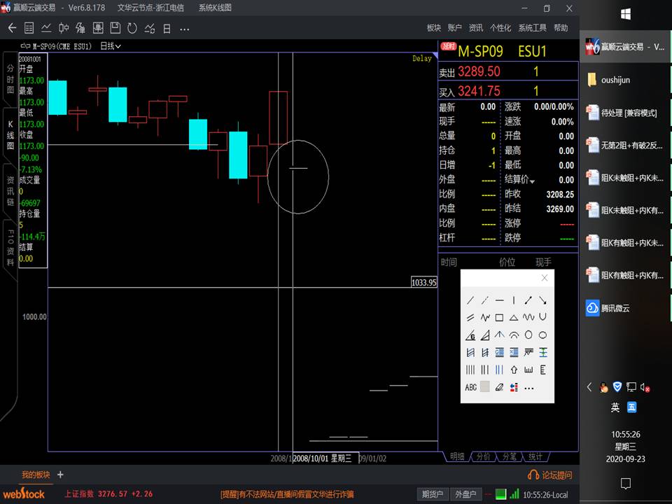This screenshot has width=672, height=504.
Task: Open the 日线 period dropdown
Action: (111, 46)
